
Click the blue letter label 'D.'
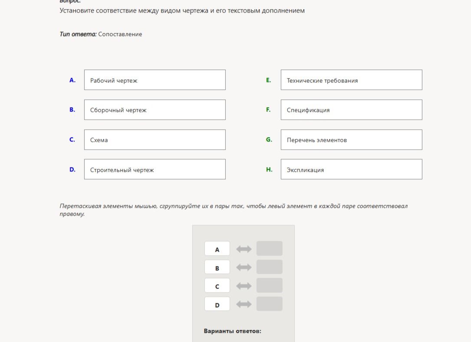pos(72,170)
